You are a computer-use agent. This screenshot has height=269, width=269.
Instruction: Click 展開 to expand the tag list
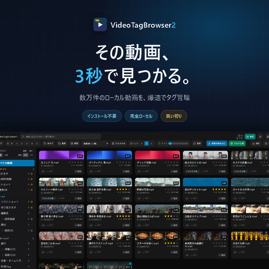[x=25, y=151]
